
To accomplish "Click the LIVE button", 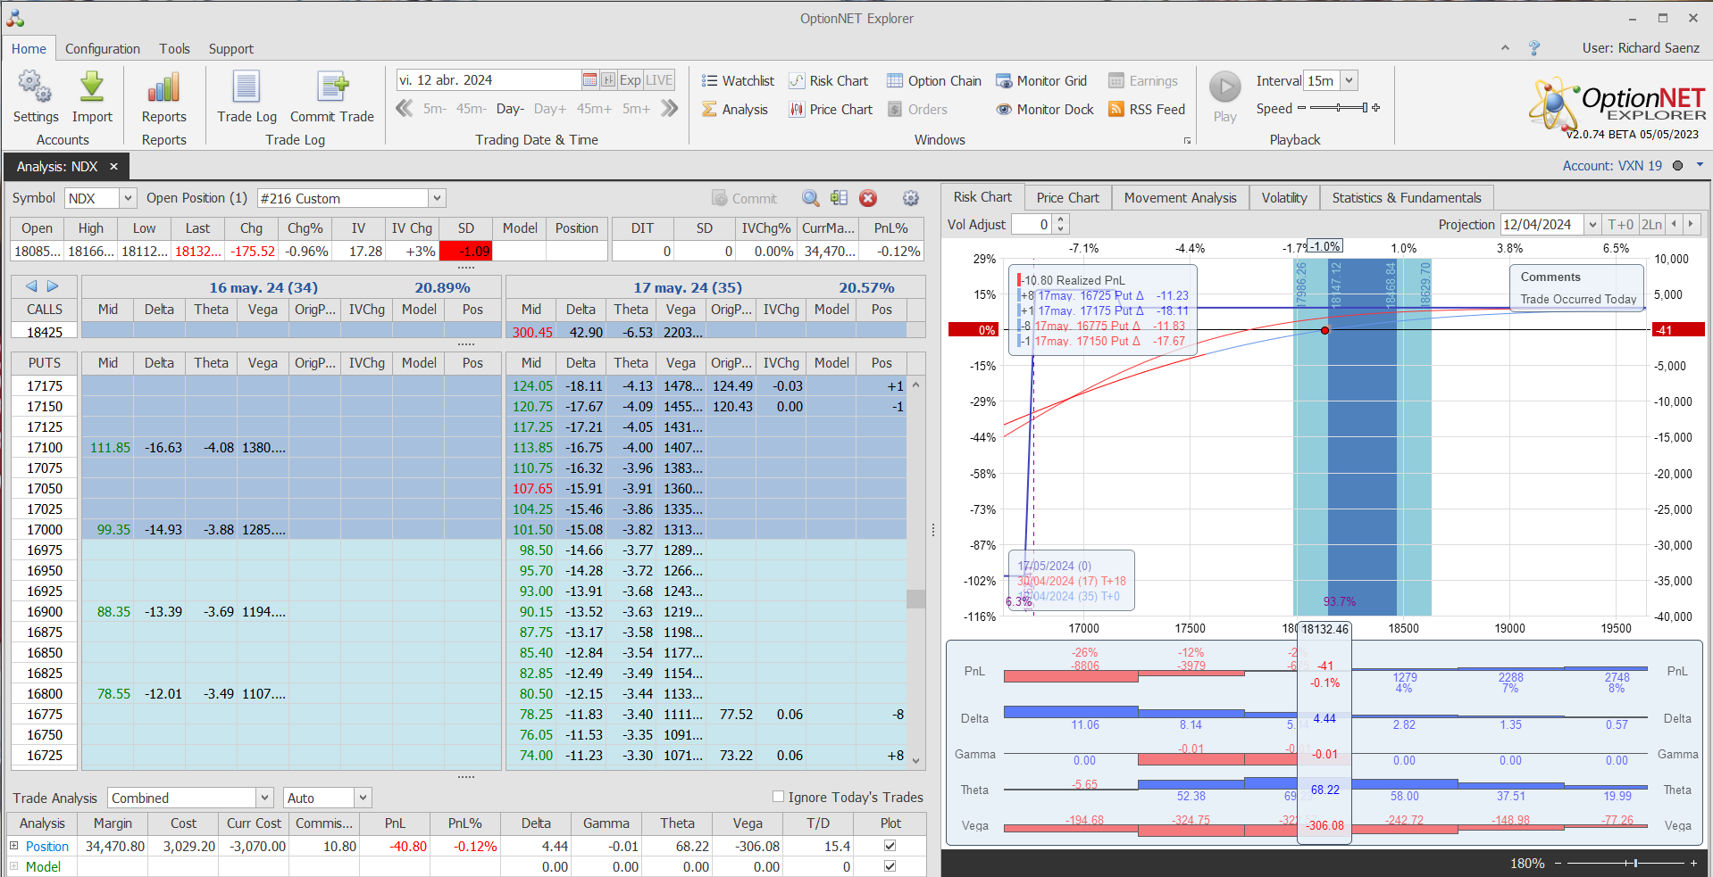I will (659, 80).
